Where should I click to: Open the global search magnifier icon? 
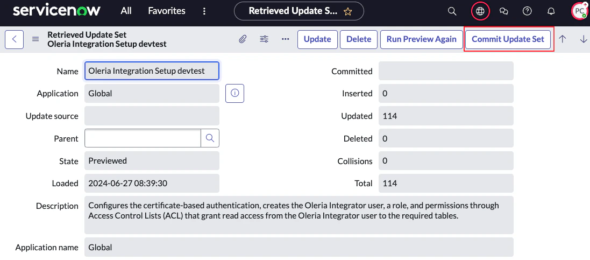452,11
